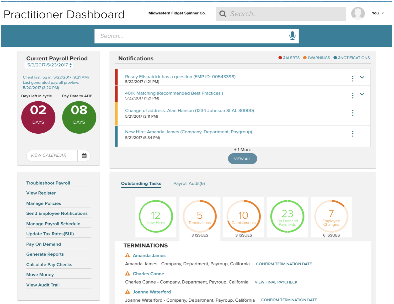394x304 pixels.
Task: Click the user profile avatar
Action: click(x=358, y=13)
